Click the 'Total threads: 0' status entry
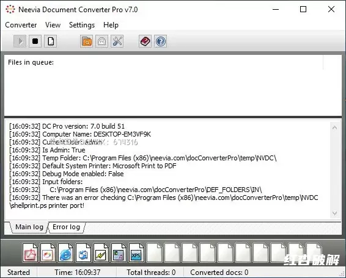Screen dimensions: 346x278 click(151, 273)
